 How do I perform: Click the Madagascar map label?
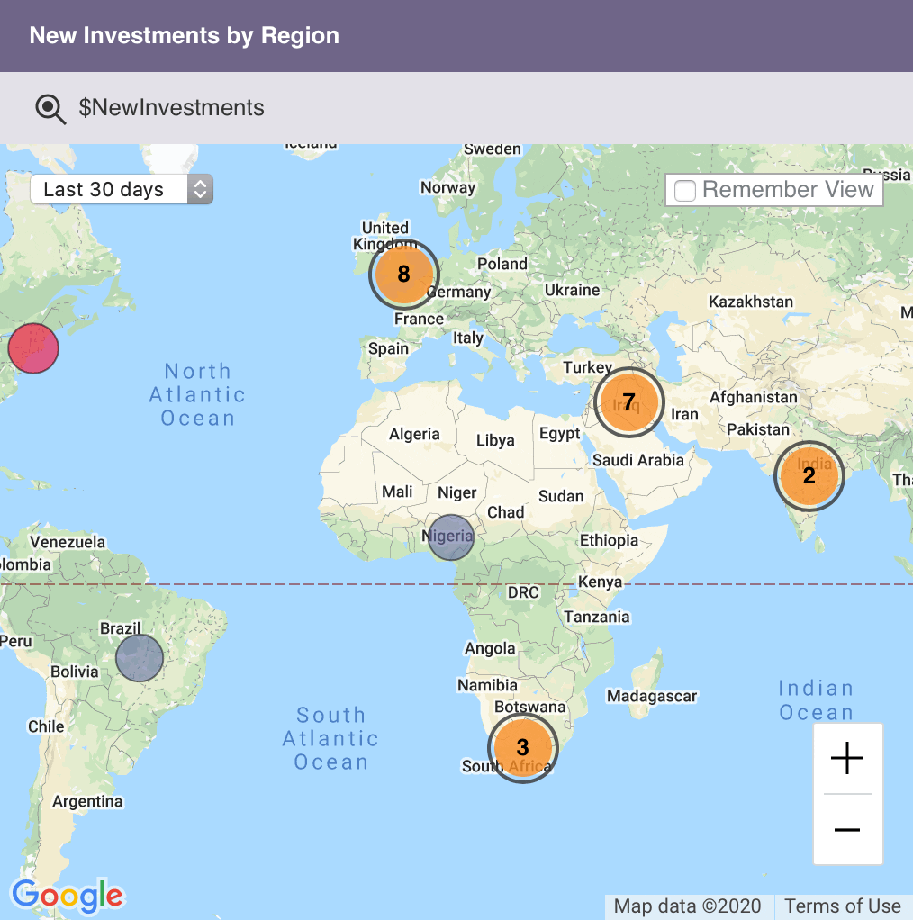coord(651,697)
